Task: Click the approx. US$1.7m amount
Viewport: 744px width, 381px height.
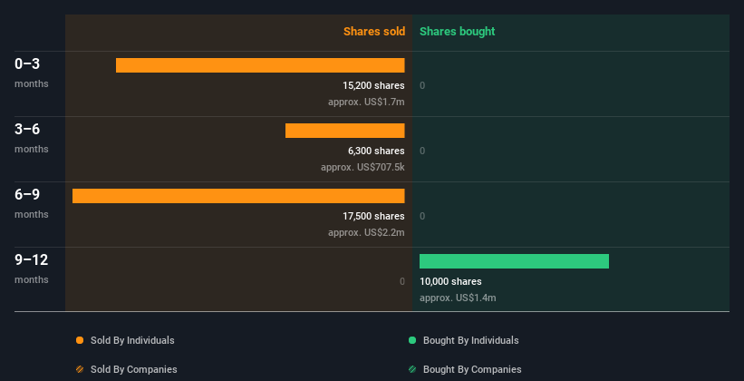Action: pos(366,102)
